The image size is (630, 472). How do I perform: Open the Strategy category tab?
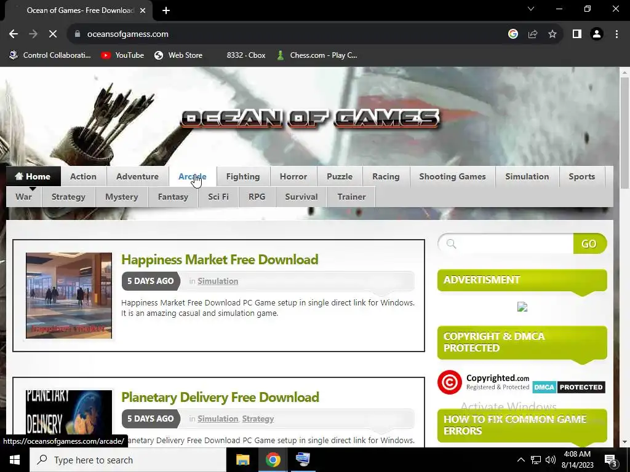68,197
